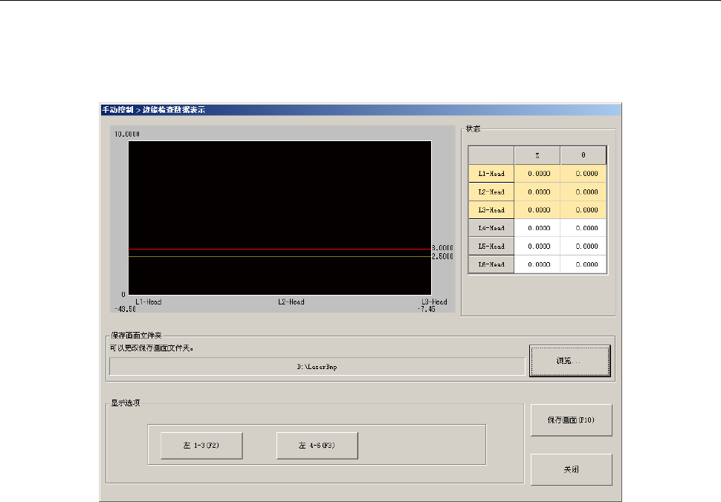
Task: Close the dialog with 关闭 button
Action: tap(571, 469)
